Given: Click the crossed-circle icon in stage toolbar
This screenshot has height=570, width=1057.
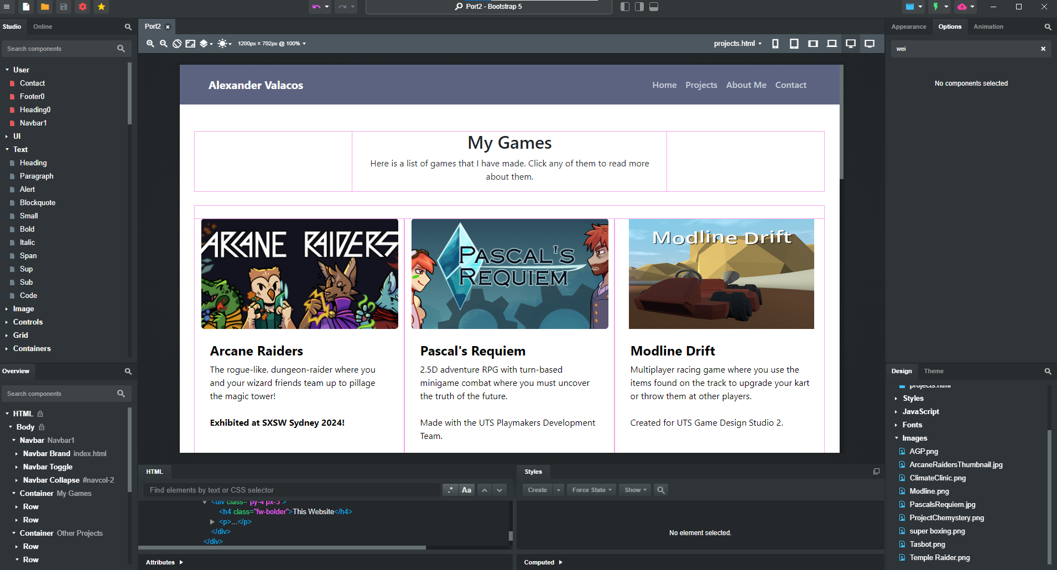Looking at the screenshot, I should pyautogui.click(x=177, y=44).
